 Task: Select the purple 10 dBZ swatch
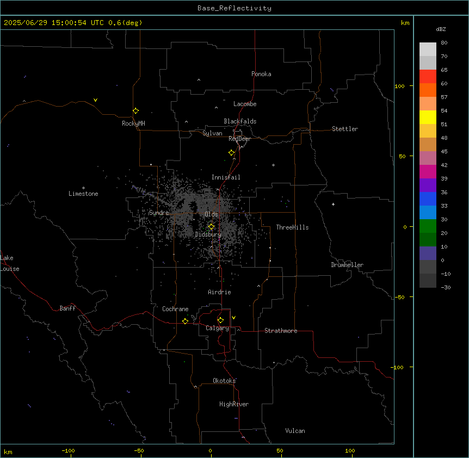(428, 253)
